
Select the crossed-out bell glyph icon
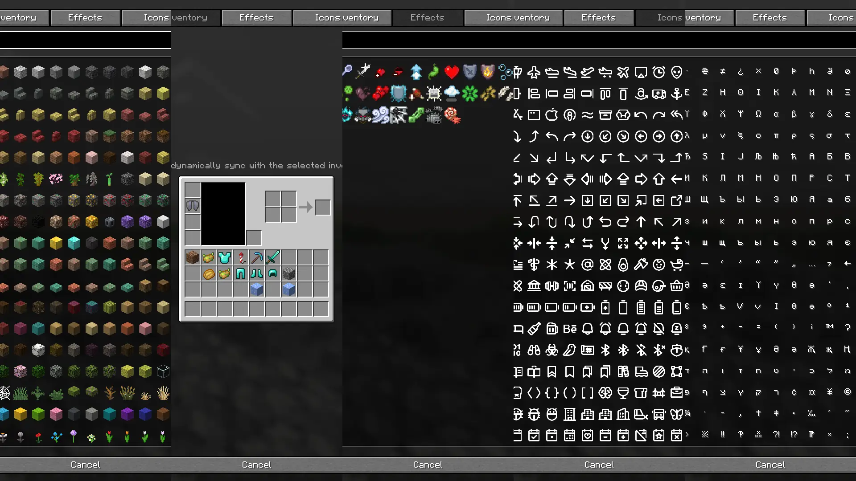click(658, 328)
